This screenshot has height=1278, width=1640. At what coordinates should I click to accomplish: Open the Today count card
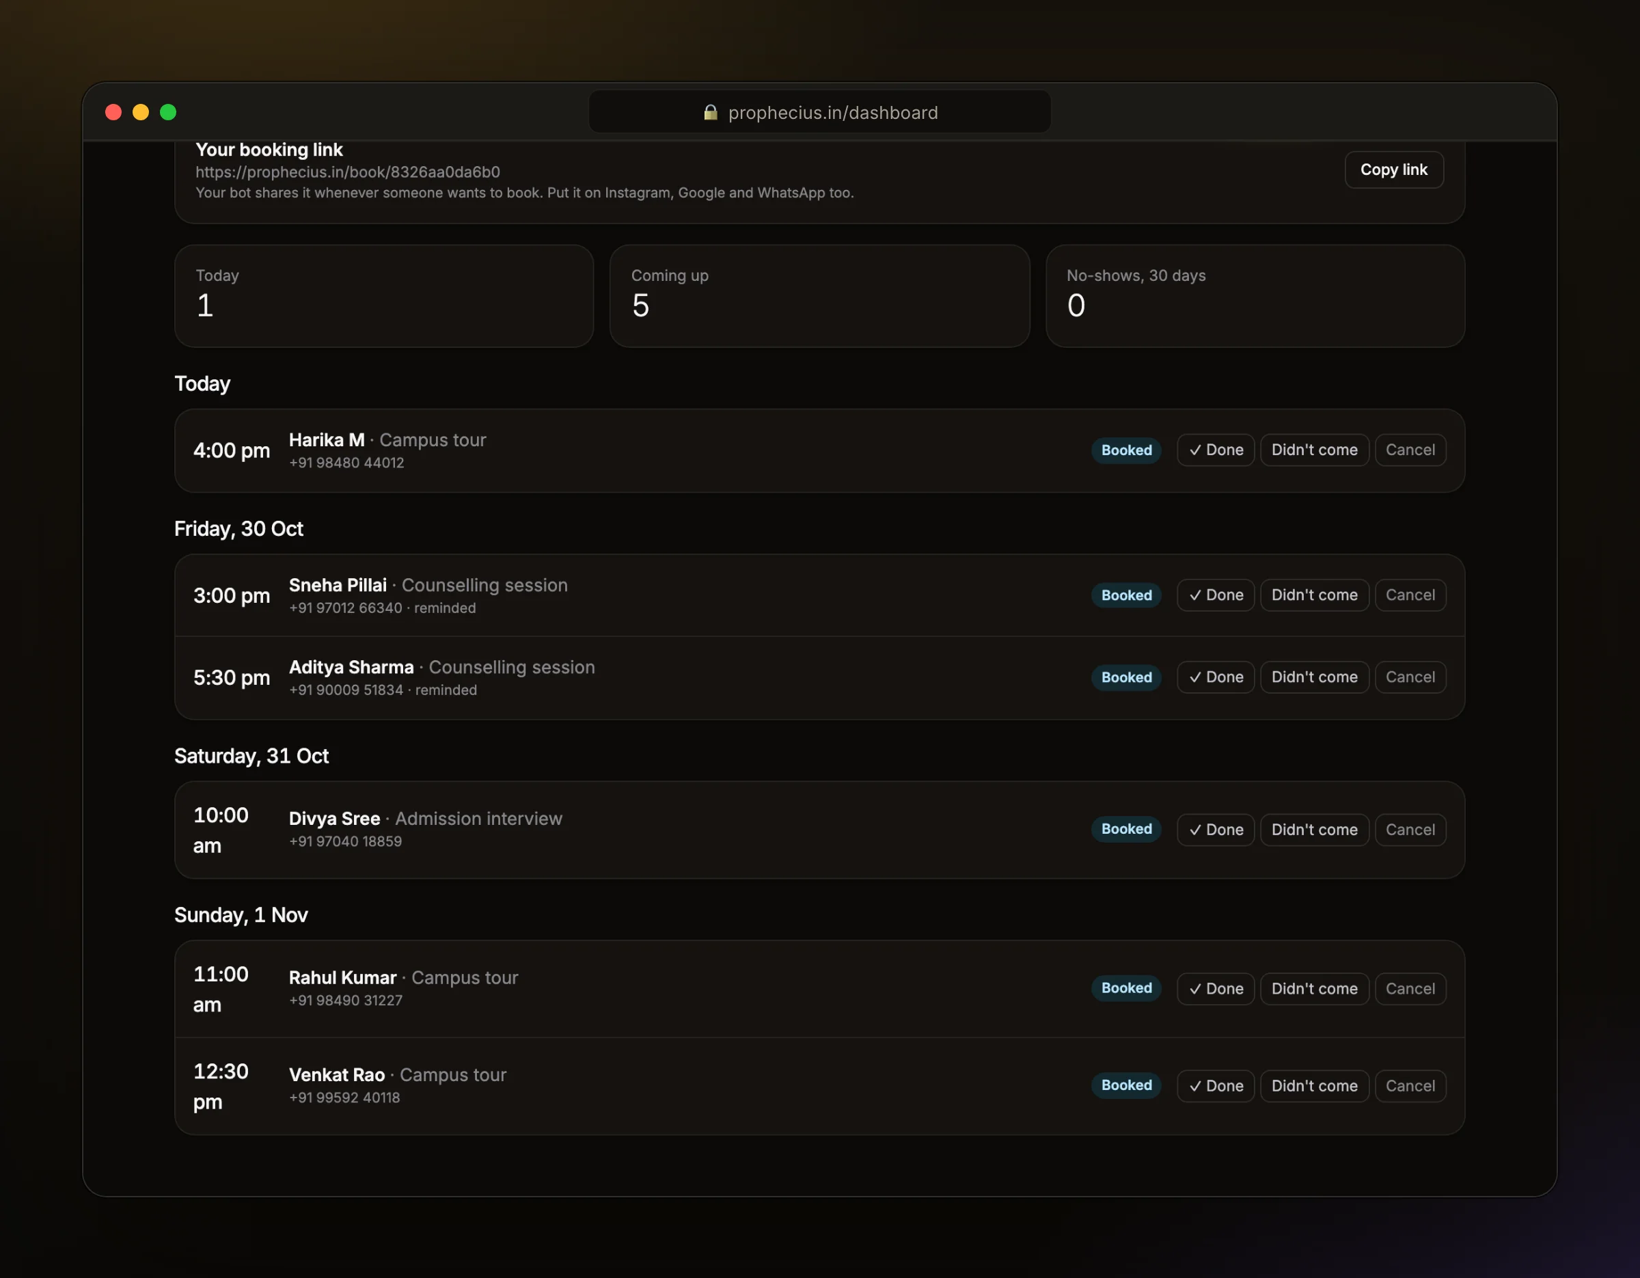coord(384,296)
